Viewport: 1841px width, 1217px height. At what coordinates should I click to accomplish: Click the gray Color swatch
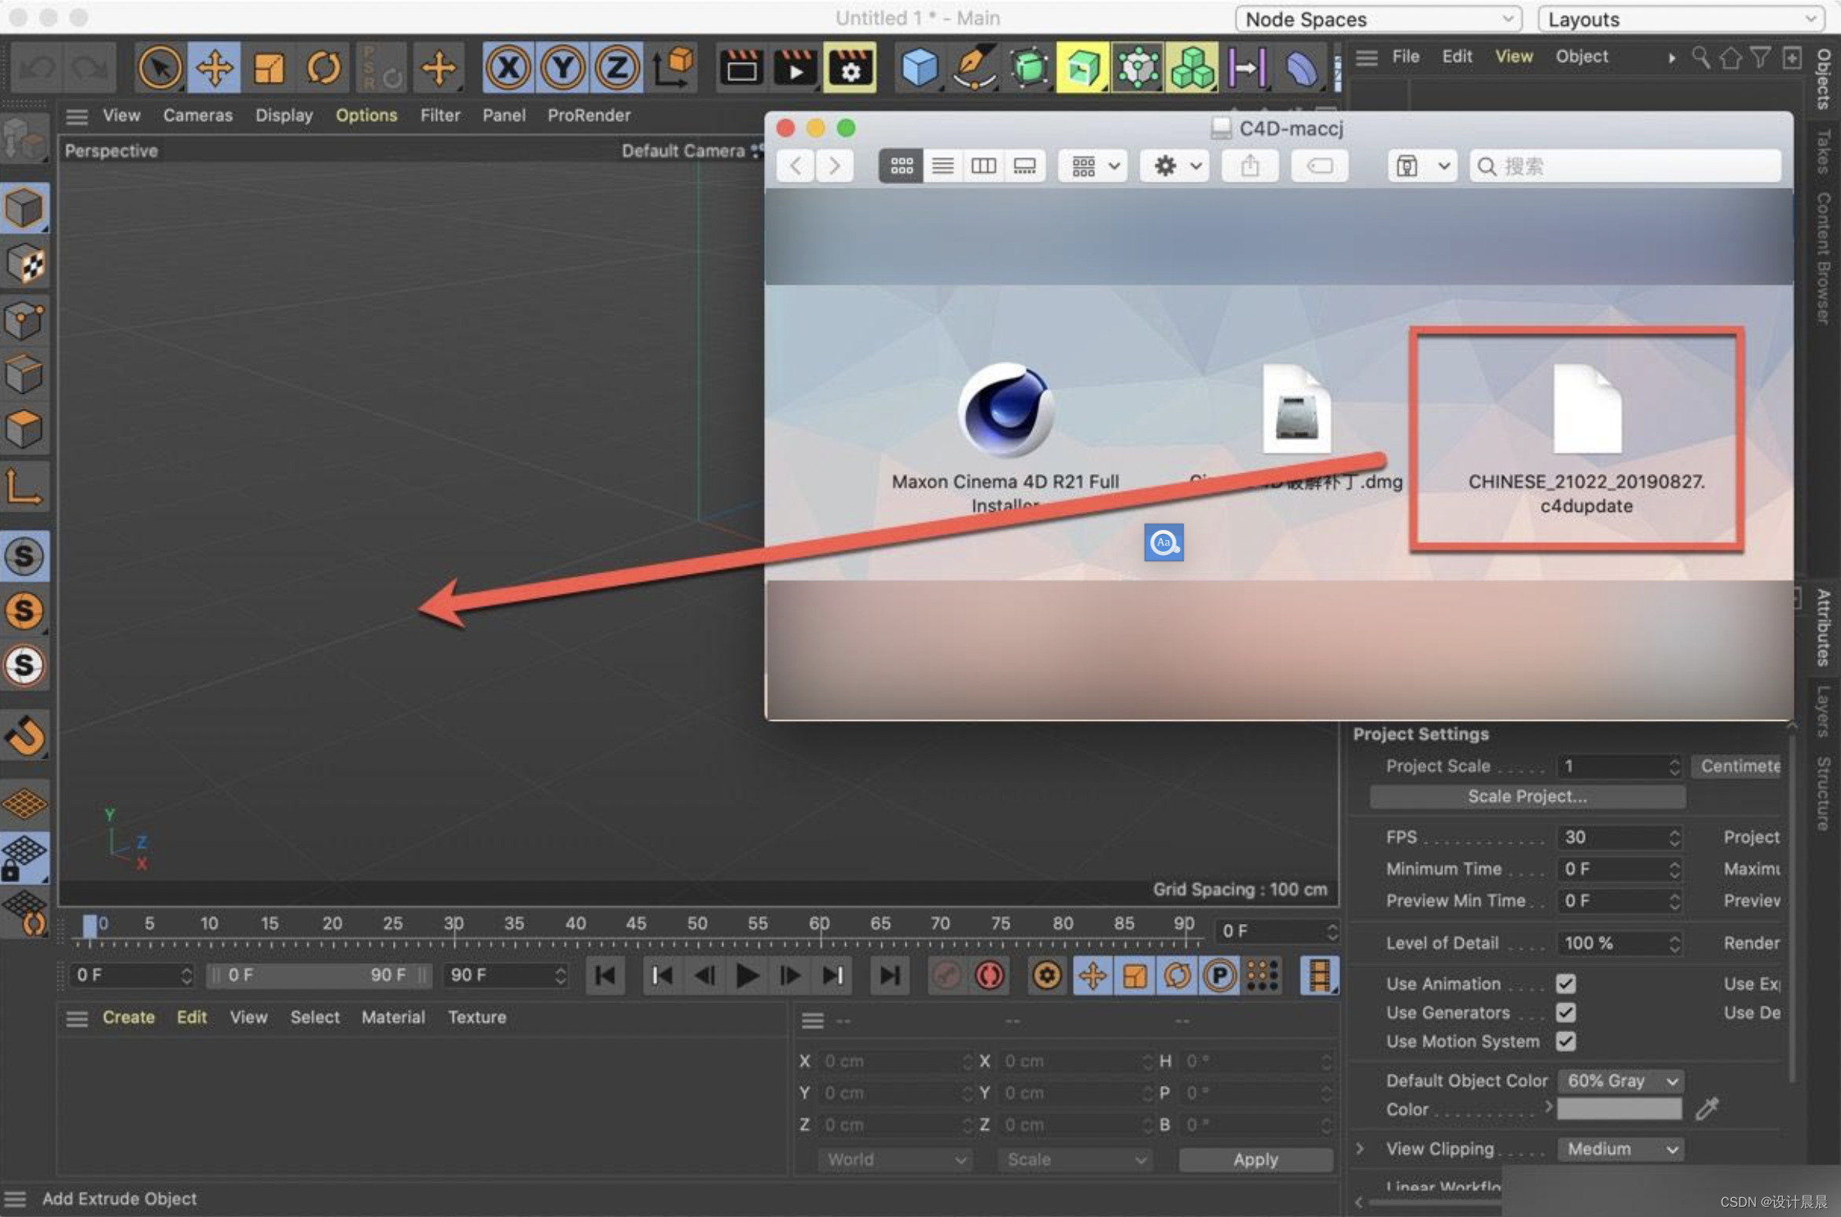[x=1619, y=1109]
